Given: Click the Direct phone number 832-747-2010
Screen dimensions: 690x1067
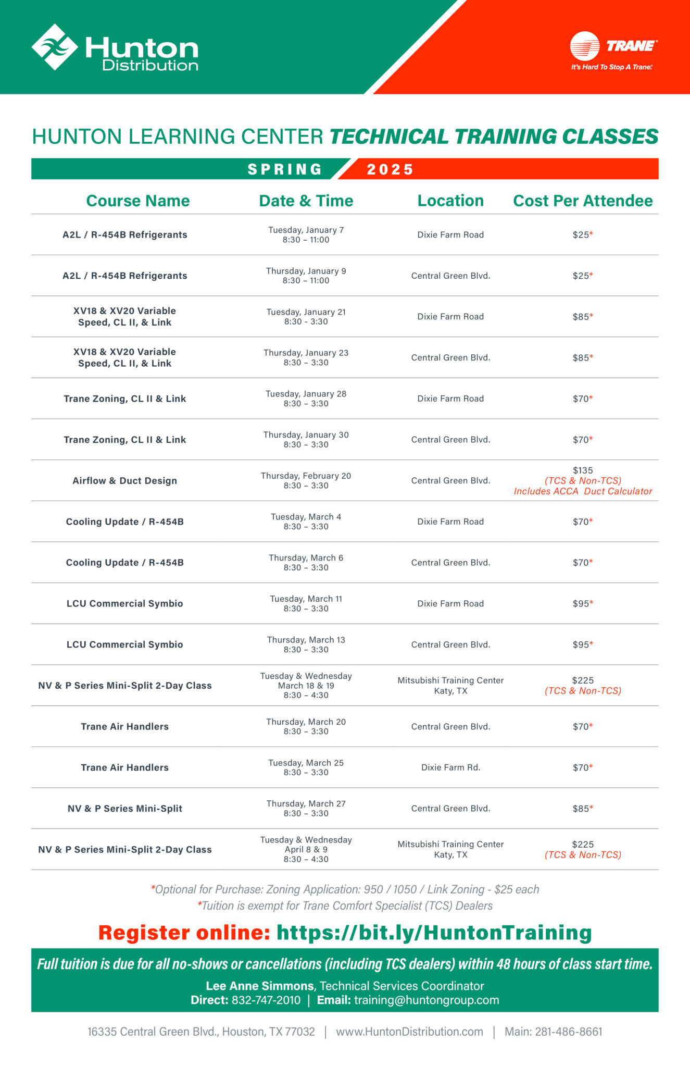Looking at the screenshot, I should point(266,1000).
